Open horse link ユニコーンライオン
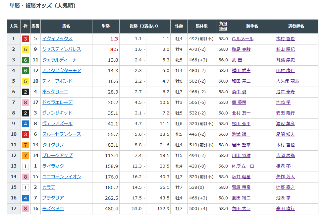The height and width of the screenshot is (220, 328). click(62, 177)
